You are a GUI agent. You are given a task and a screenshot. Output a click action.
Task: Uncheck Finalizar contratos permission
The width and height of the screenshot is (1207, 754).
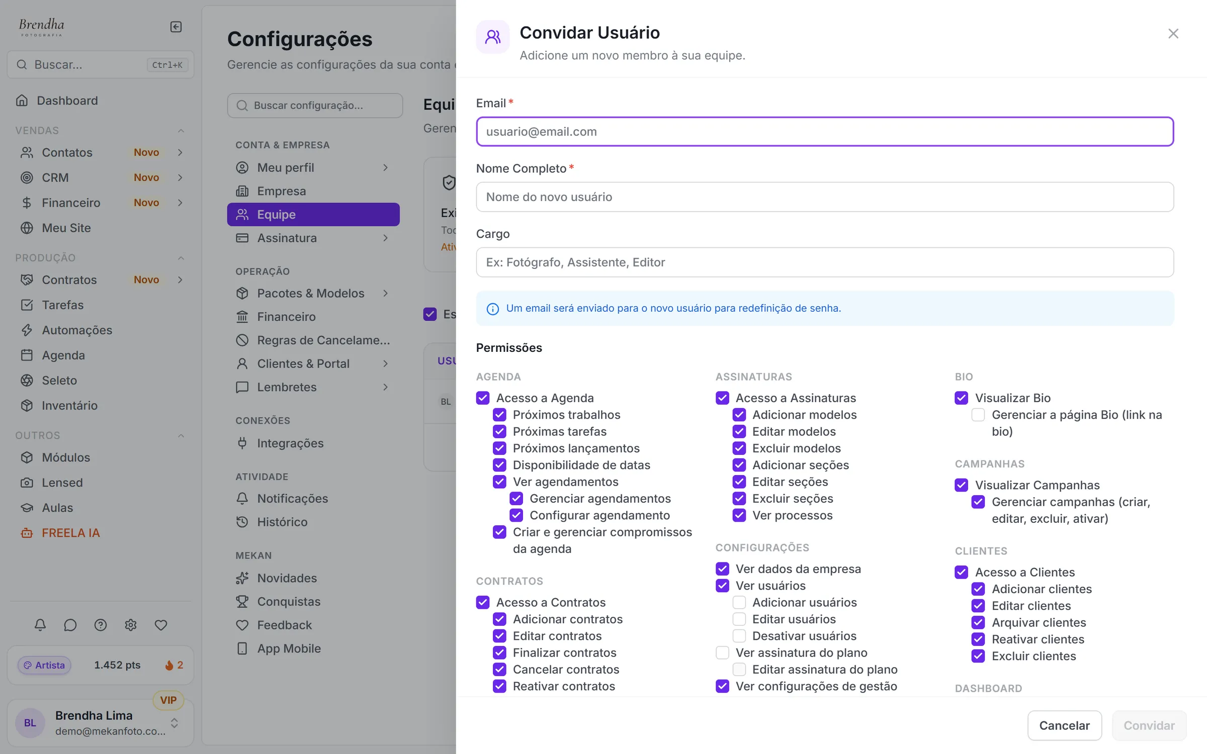point(499,652)
